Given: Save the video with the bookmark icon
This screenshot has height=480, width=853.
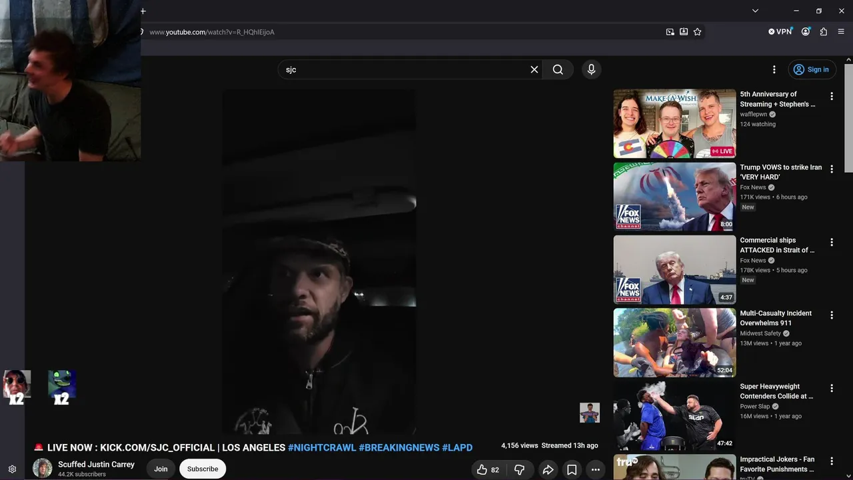Looking at the screenshot, I should [572, 469].
